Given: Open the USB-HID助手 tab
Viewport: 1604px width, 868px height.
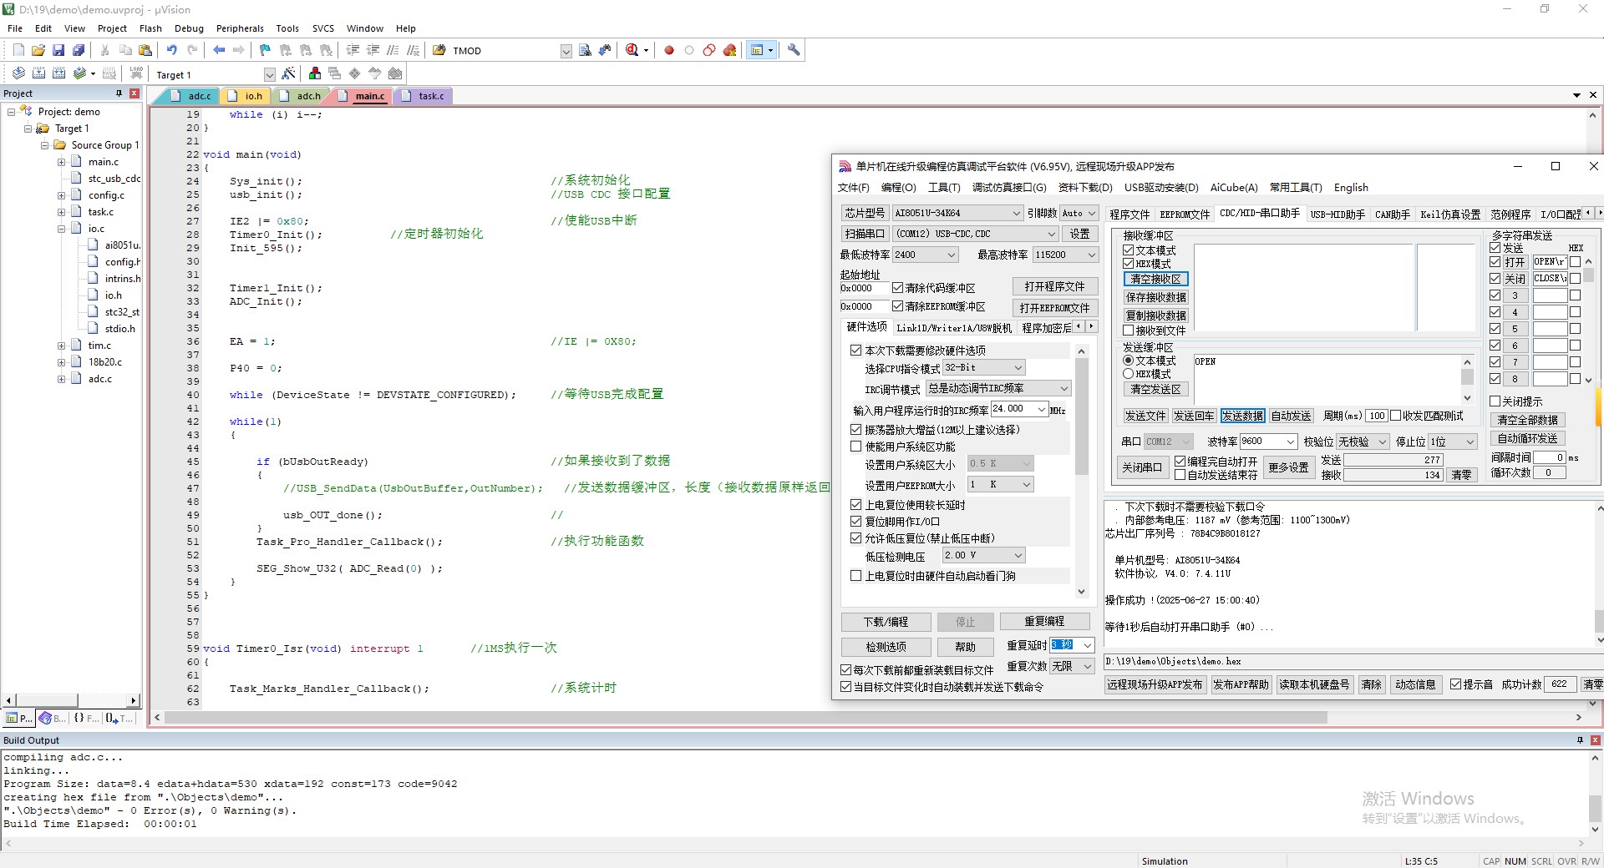Looking at the screenshot, I should pos(1338,214).
